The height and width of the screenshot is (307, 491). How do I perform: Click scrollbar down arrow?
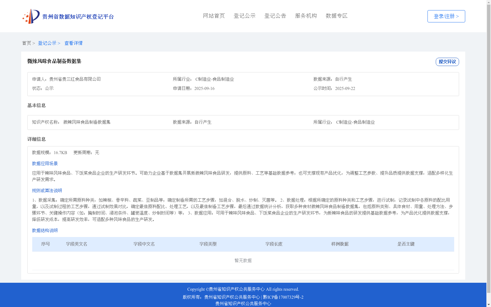(x=489, y=305)
